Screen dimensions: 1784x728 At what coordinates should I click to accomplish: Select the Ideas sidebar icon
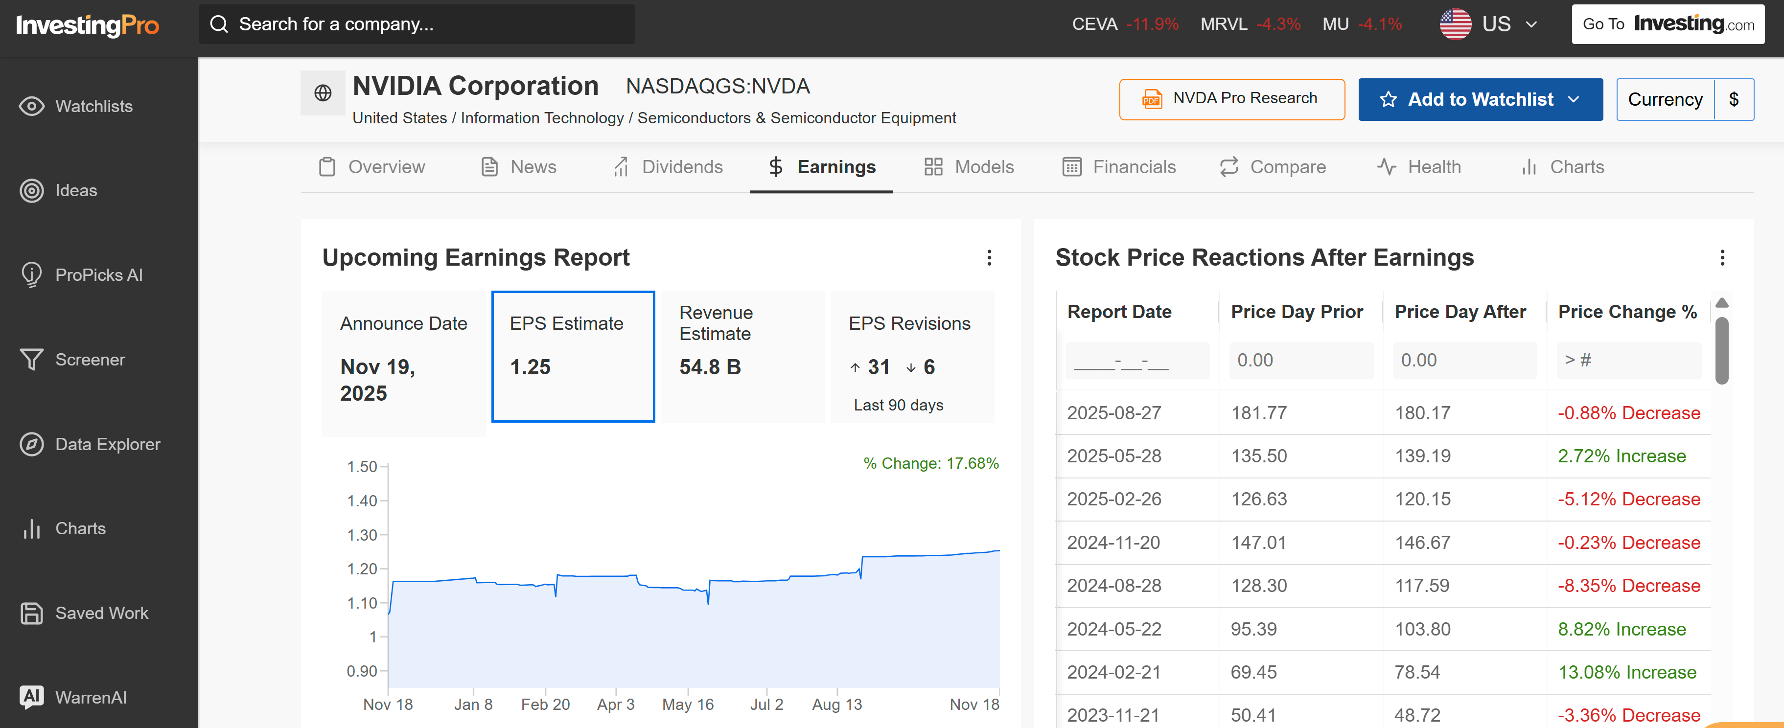pyautogui.click(x=75, y=190)
